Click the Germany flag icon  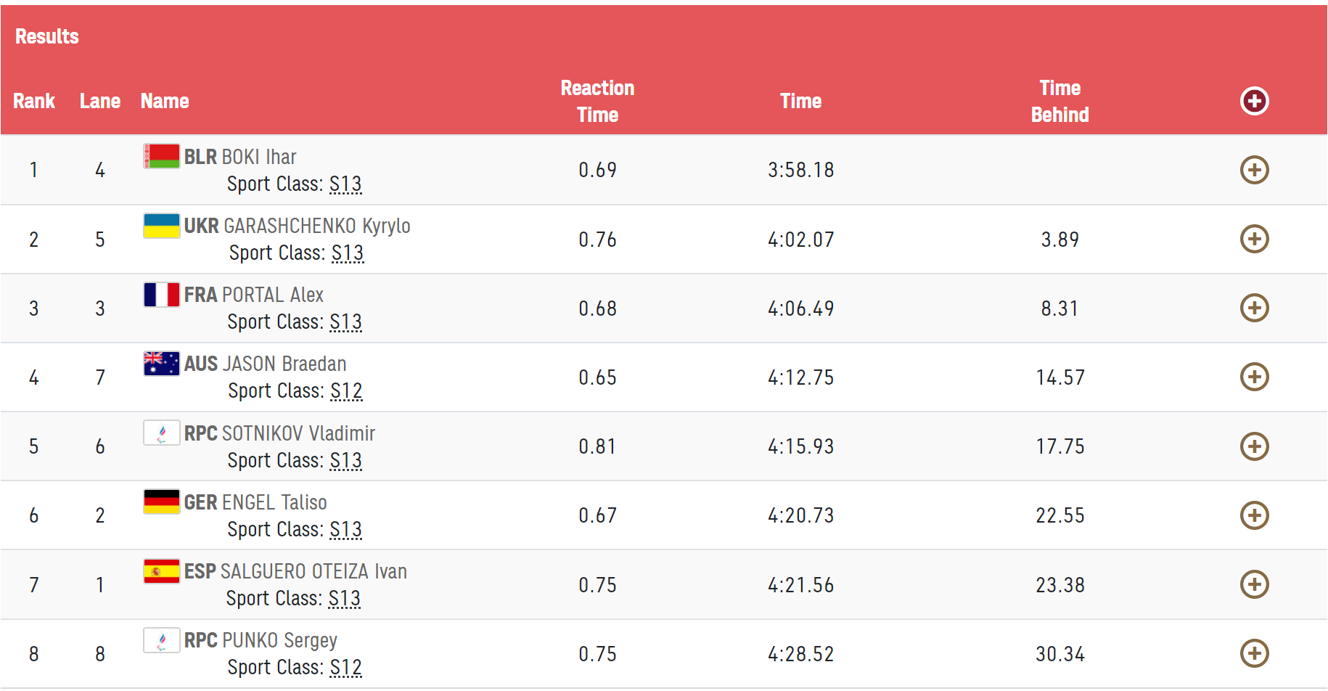[x=161, y=502]
